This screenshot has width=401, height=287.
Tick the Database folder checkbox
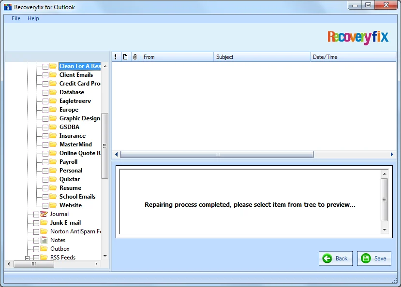coord(45,93)
